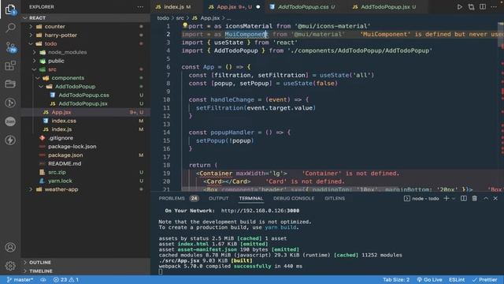Click ESLint in the status bar
The image size is (504, 284).
457,280
